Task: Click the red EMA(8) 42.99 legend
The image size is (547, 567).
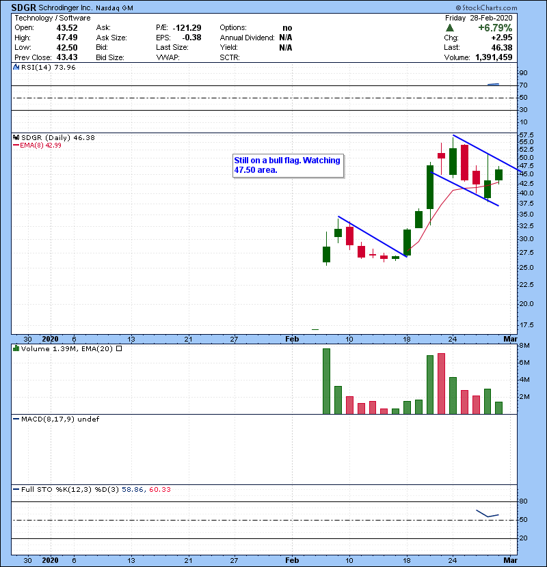Action: pyautogui.click(x=38, y=146)
